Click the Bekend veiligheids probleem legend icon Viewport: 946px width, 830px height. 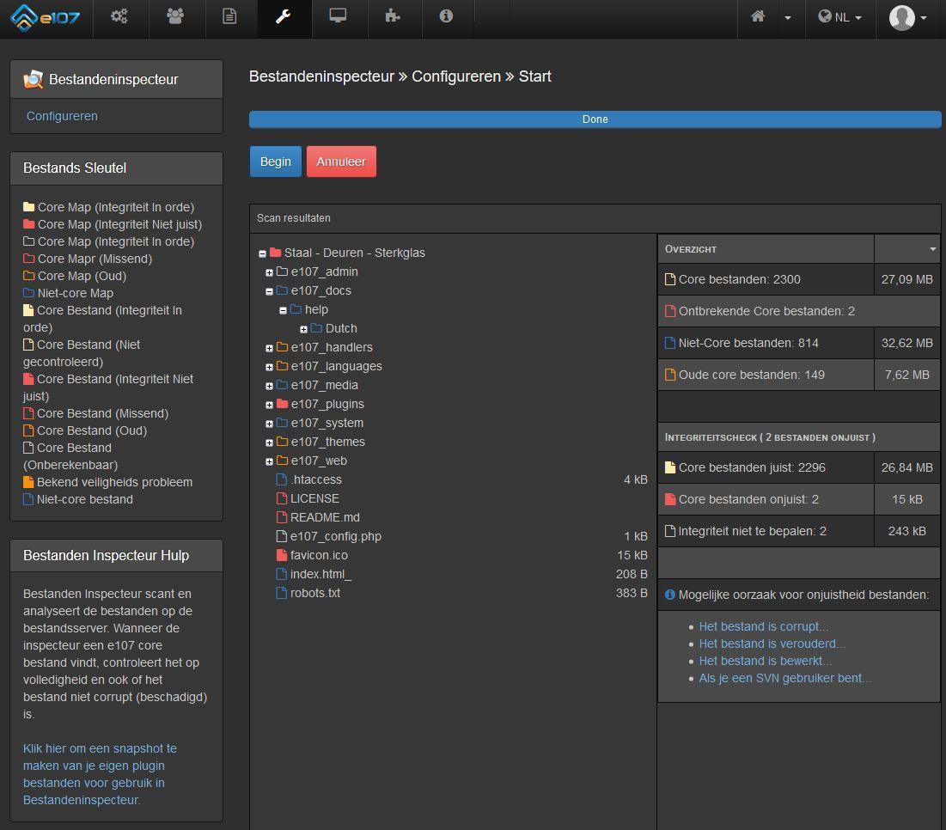(28, 482)
